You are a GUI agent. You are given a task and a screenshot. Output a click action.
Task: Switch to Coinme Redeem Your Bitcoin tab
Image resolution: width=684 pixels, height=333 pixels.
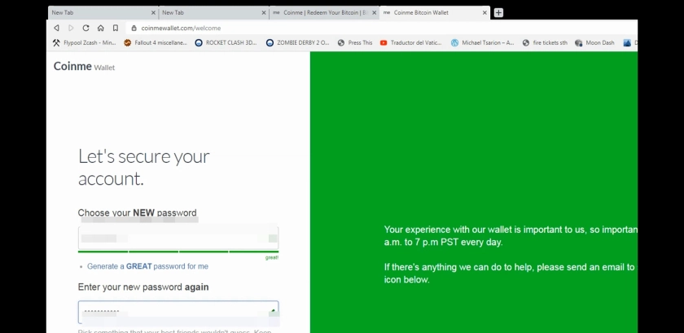[325, 13]
